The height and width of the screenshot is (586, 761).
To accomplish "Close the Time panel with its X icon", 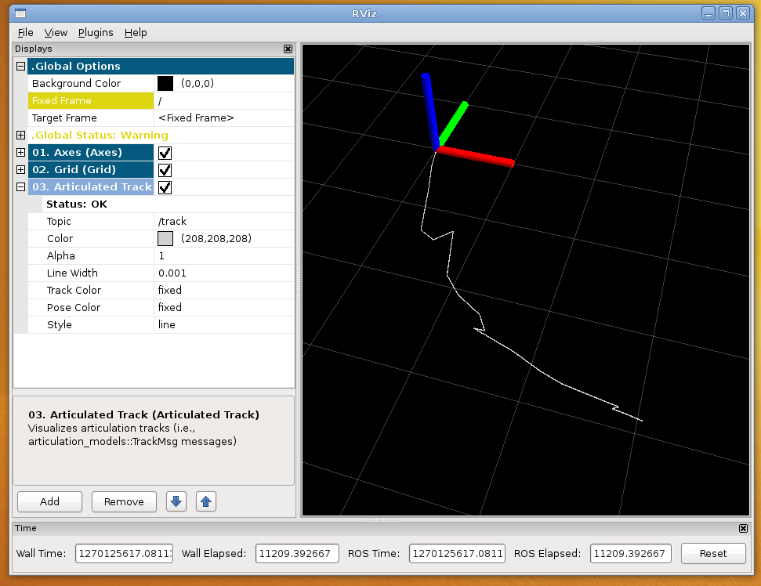I will pos(743,529).
